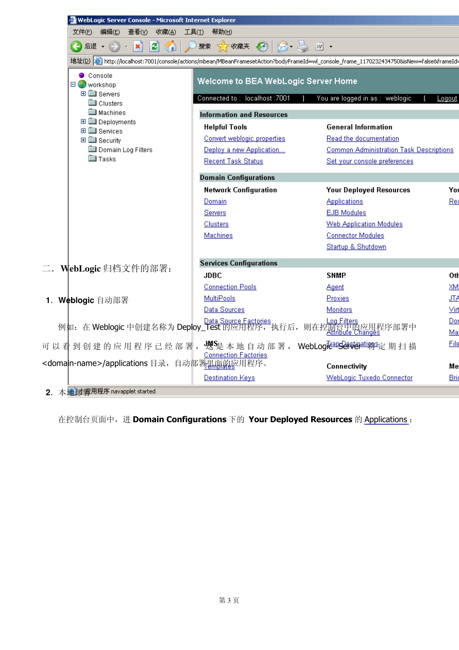Open the Servers link under Network Configuration
The height and width of the screenshot is (650, 459).
(x=215, y=213)
